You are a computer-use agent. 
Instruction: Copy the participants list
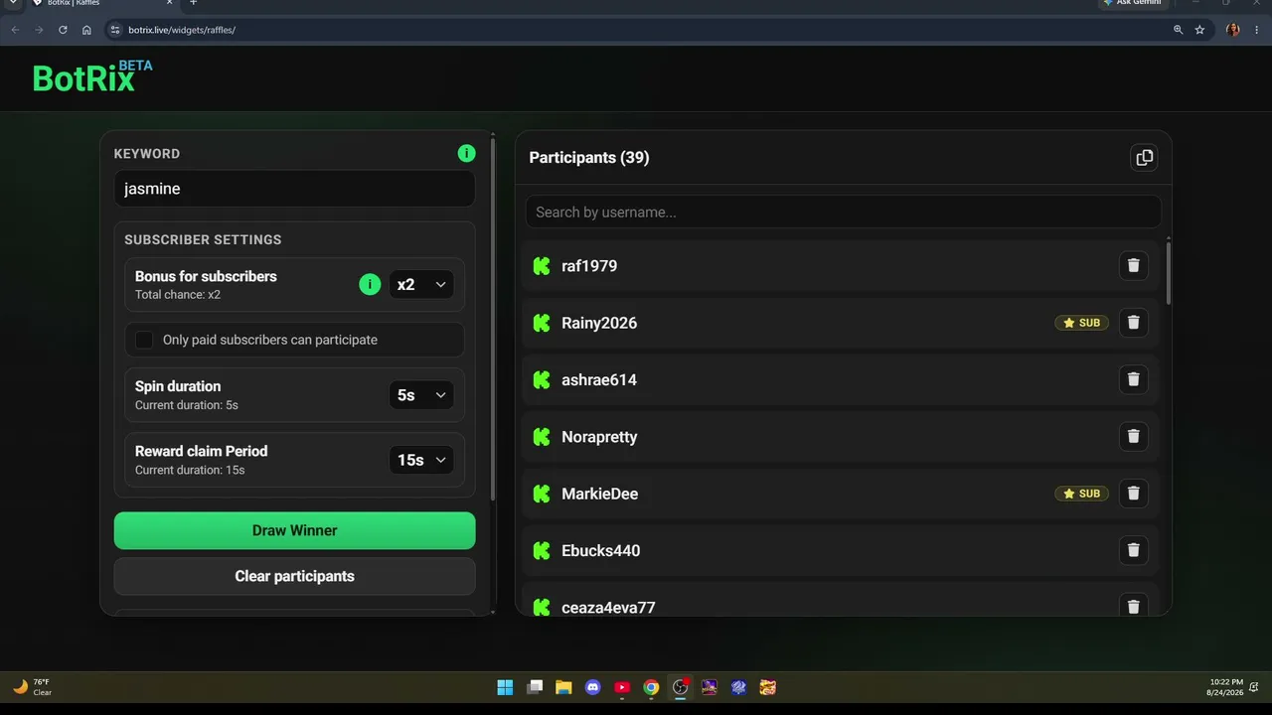1144,157
